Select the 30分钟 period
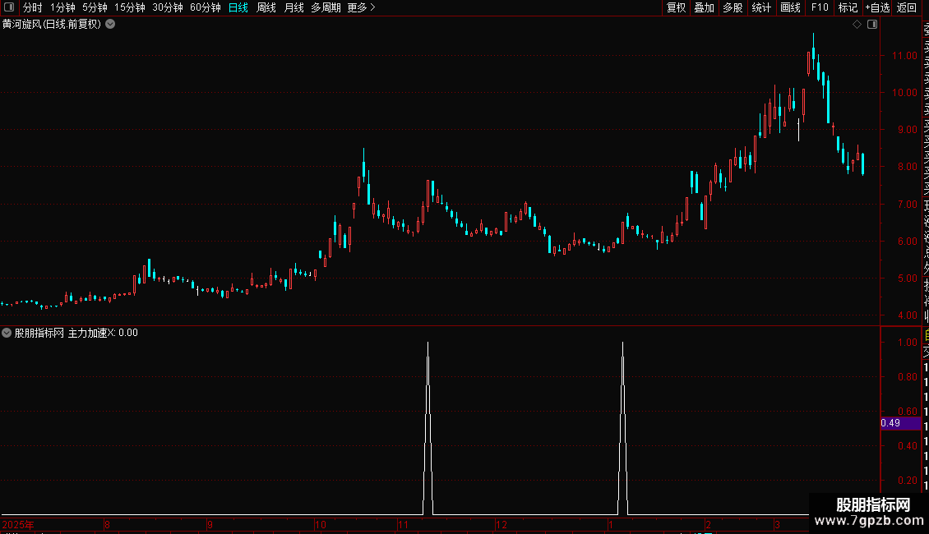 pos(167,7)
